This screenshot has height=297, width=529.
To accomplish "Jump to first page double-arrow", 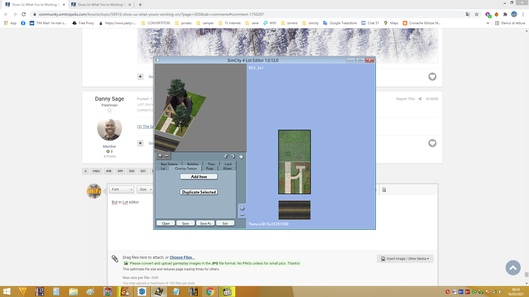I will pos(85,171).
